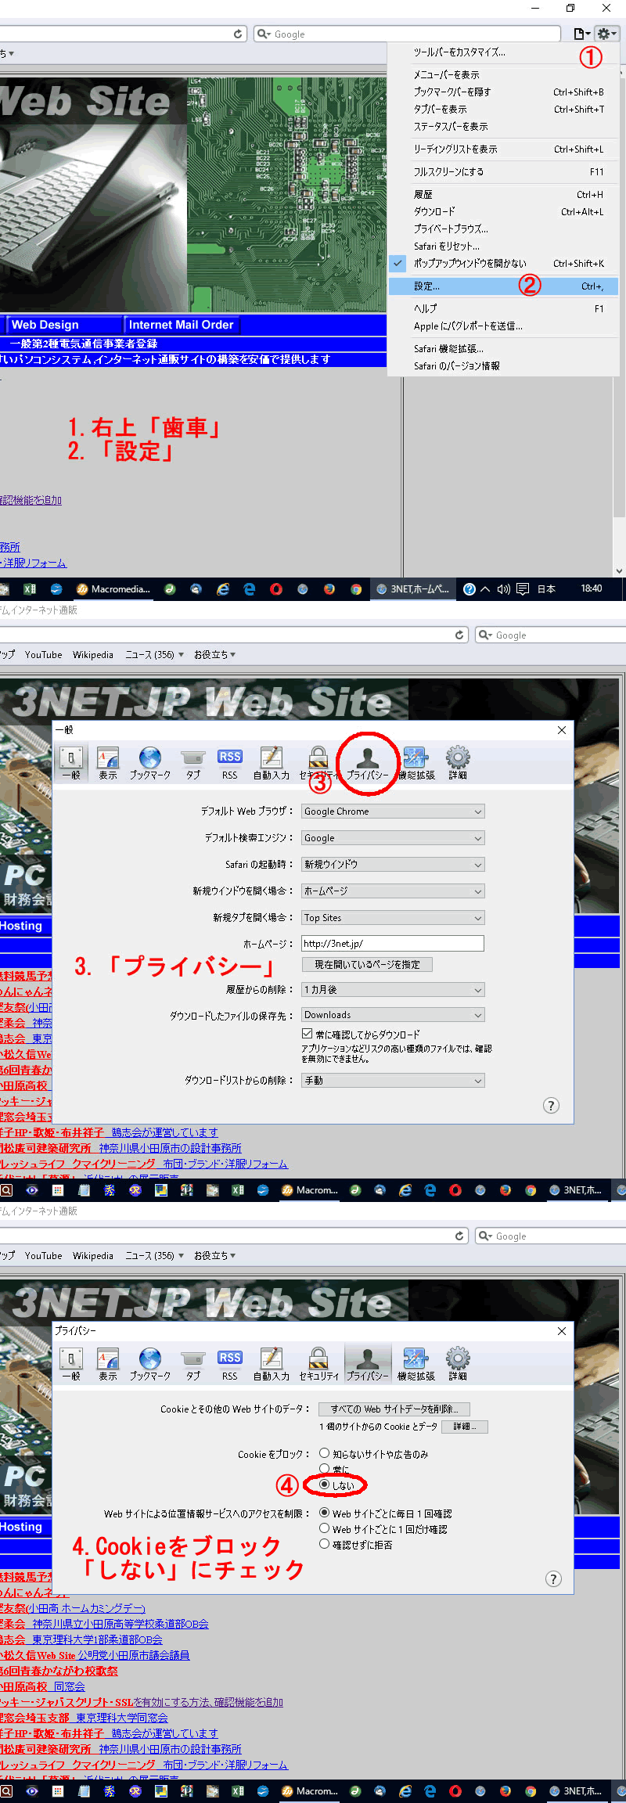Click 現在開いているページを指定 button

pos(367,965)
